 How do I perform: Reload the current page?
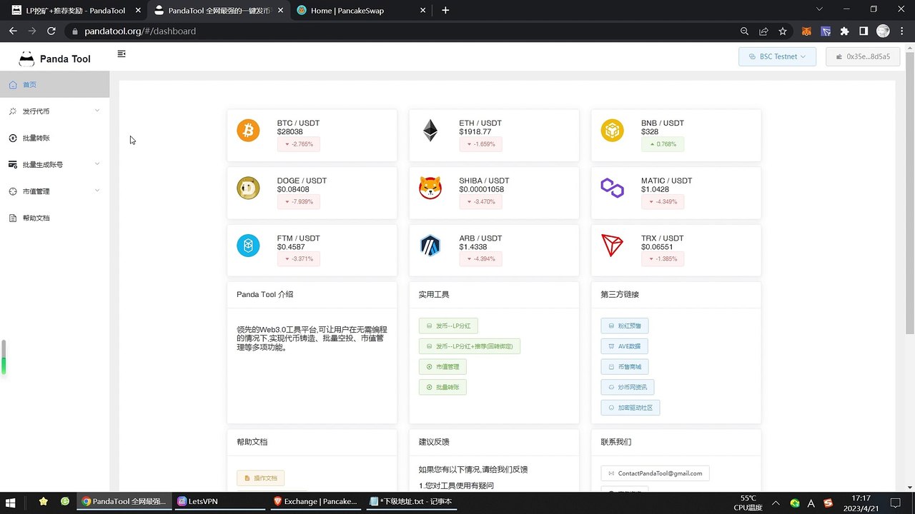pyautogui.click(x=51, y=31)
